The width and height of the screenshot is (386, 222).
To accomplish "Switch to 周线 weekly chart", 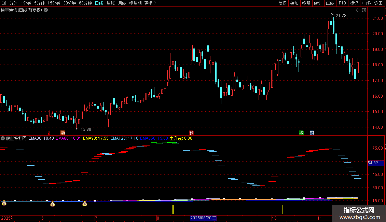I will click(111, 3).
